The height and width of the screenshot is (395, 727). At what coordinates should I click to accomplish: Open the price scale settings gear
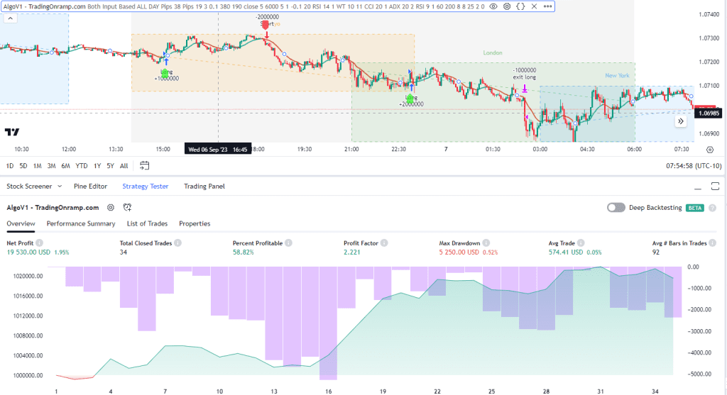(x=709, y=150)
